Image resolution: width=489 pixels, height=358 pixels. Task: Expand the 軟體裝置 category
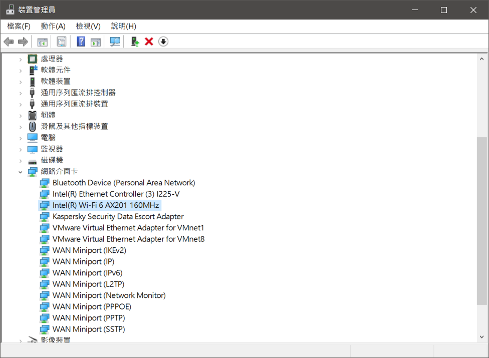[21, 82]
